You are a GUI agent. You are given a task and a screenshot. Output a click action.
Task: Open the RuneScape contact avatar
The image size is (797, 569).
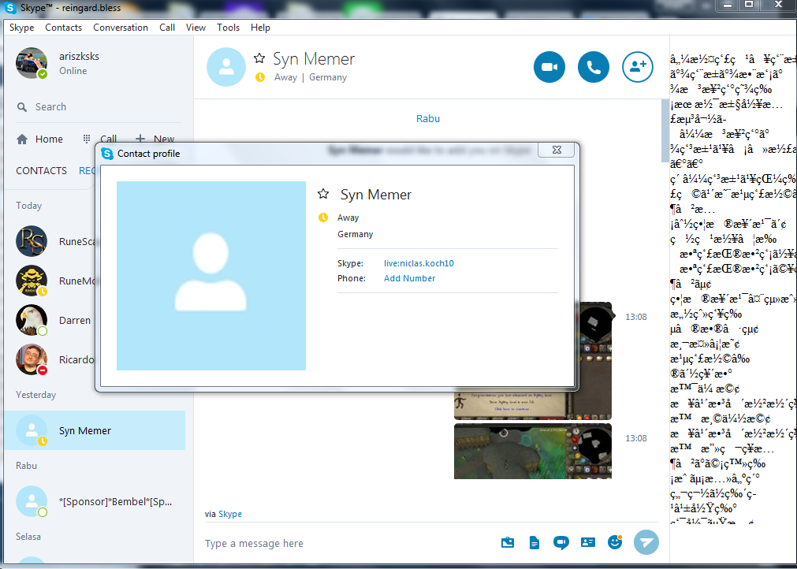pos(32,241)
